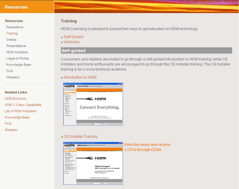Select Training in the sidebar menu
Viewport: 239px width, 189px height.
click(12, 33)
